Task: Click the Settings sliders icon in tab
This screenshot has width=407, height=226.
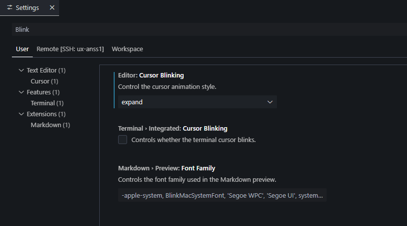Action: (x=10, y=8)
